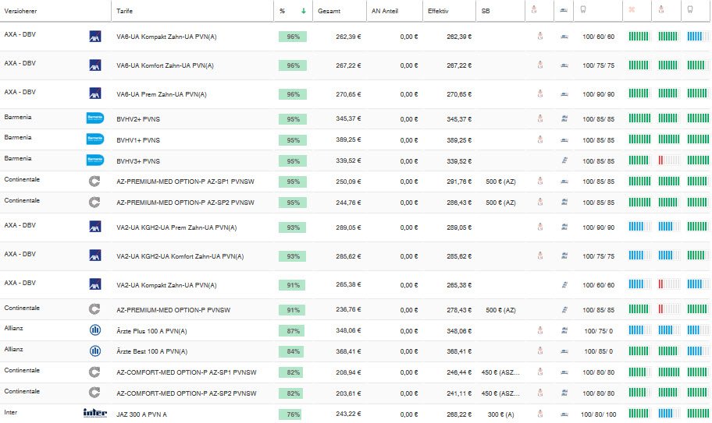Viewport: 712px width, 423px height.
Task: Click the doctor icon in BVHV1+ PVNS row
Action: 539,139
